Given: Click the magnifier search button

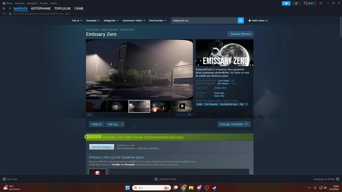Looking at the screenshot, I should 241,20.
